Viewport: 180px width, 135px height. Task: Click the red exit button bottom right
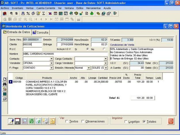click(x=171, y=121)
